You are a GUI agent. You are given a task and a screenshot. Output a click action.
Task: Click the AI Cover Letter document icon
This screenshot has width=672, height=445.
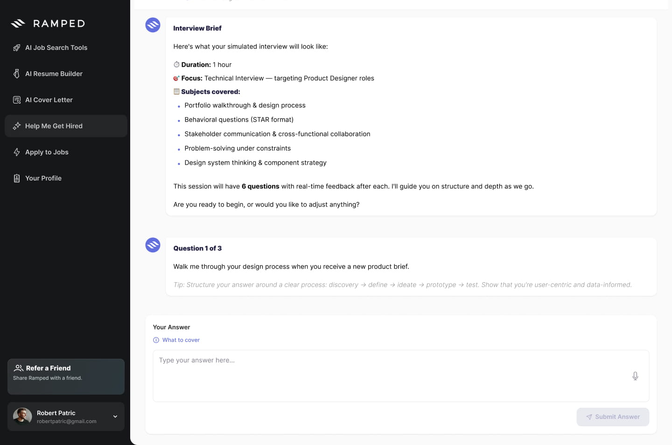(17, 100)
